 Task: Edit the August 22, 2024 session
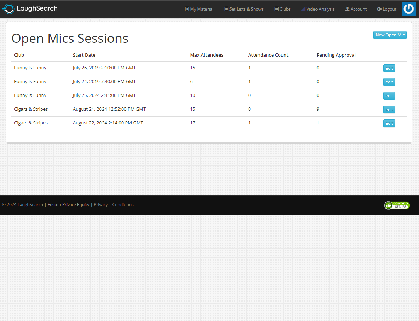click(389, 123)
